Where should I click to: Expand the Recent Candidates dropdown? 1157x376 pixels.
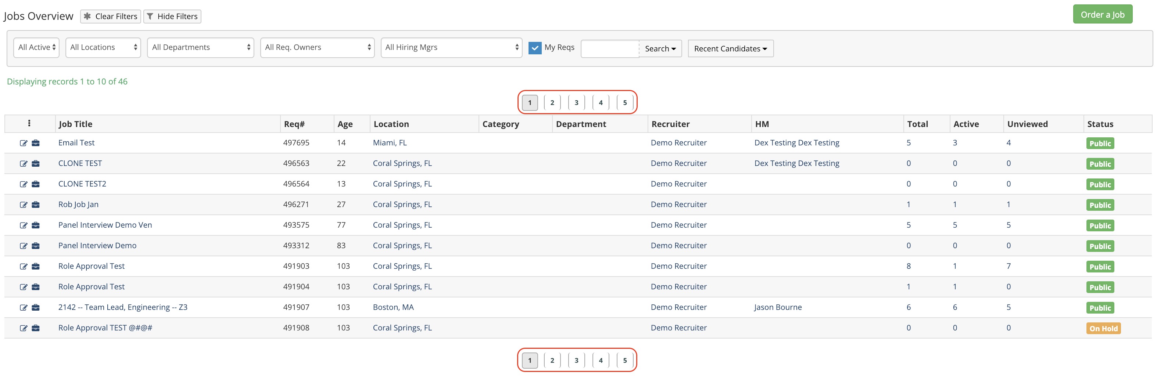click(x=730, y=48)
